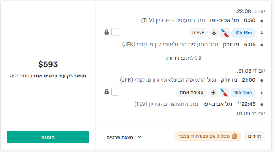This screenshot has height=152, width=274.
Task: Tick the return flight checkbox
Action: pos(115,92)
